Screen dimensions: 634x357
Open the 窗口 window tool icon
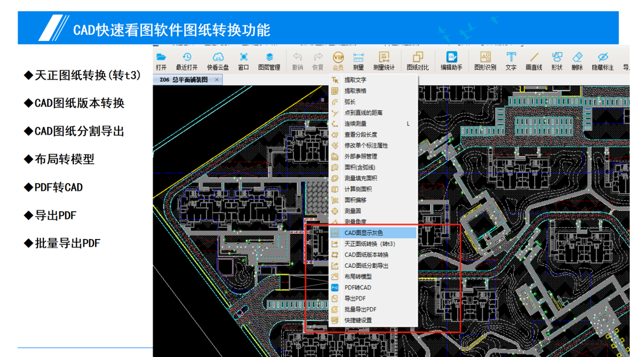click(243, 60)
